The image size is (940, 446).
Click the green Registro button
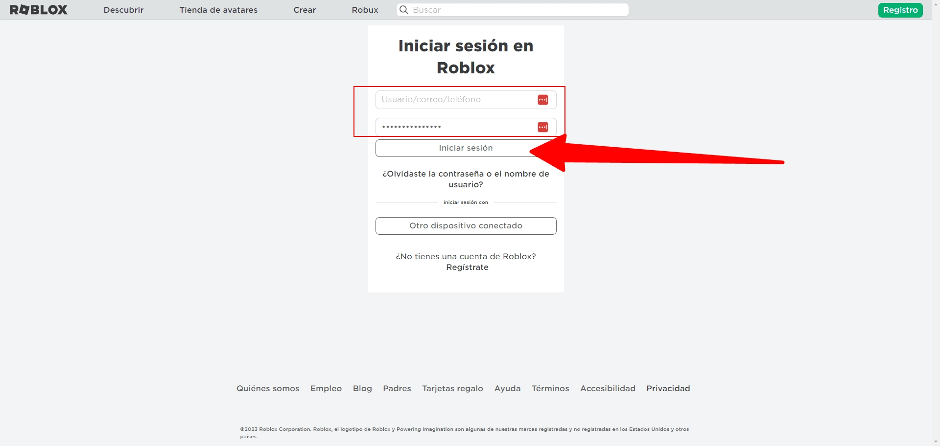coord(900,10)
